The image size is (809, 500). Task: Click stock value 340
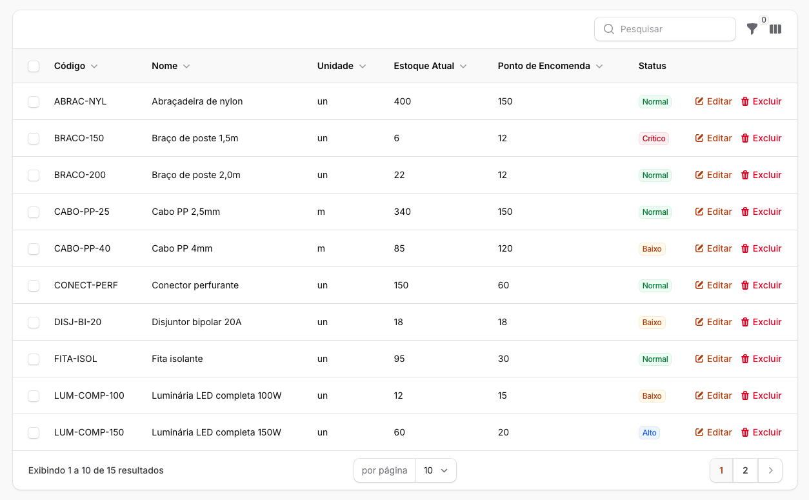[x=403, y=212]
